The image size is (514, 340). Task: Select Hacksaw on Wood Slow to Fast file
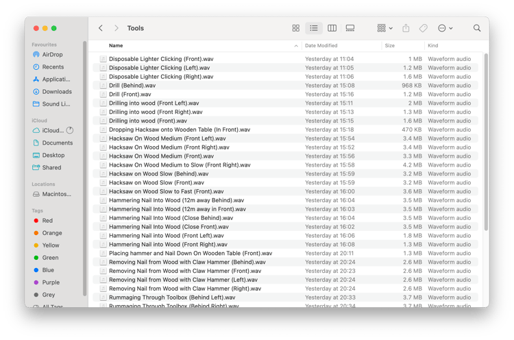[285, 191]
